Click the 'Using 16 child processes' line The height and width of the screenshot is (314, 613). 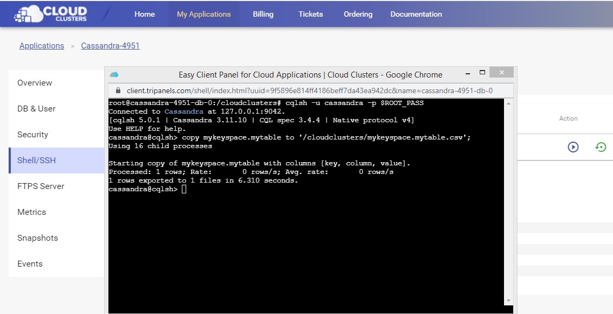[160, 146]
